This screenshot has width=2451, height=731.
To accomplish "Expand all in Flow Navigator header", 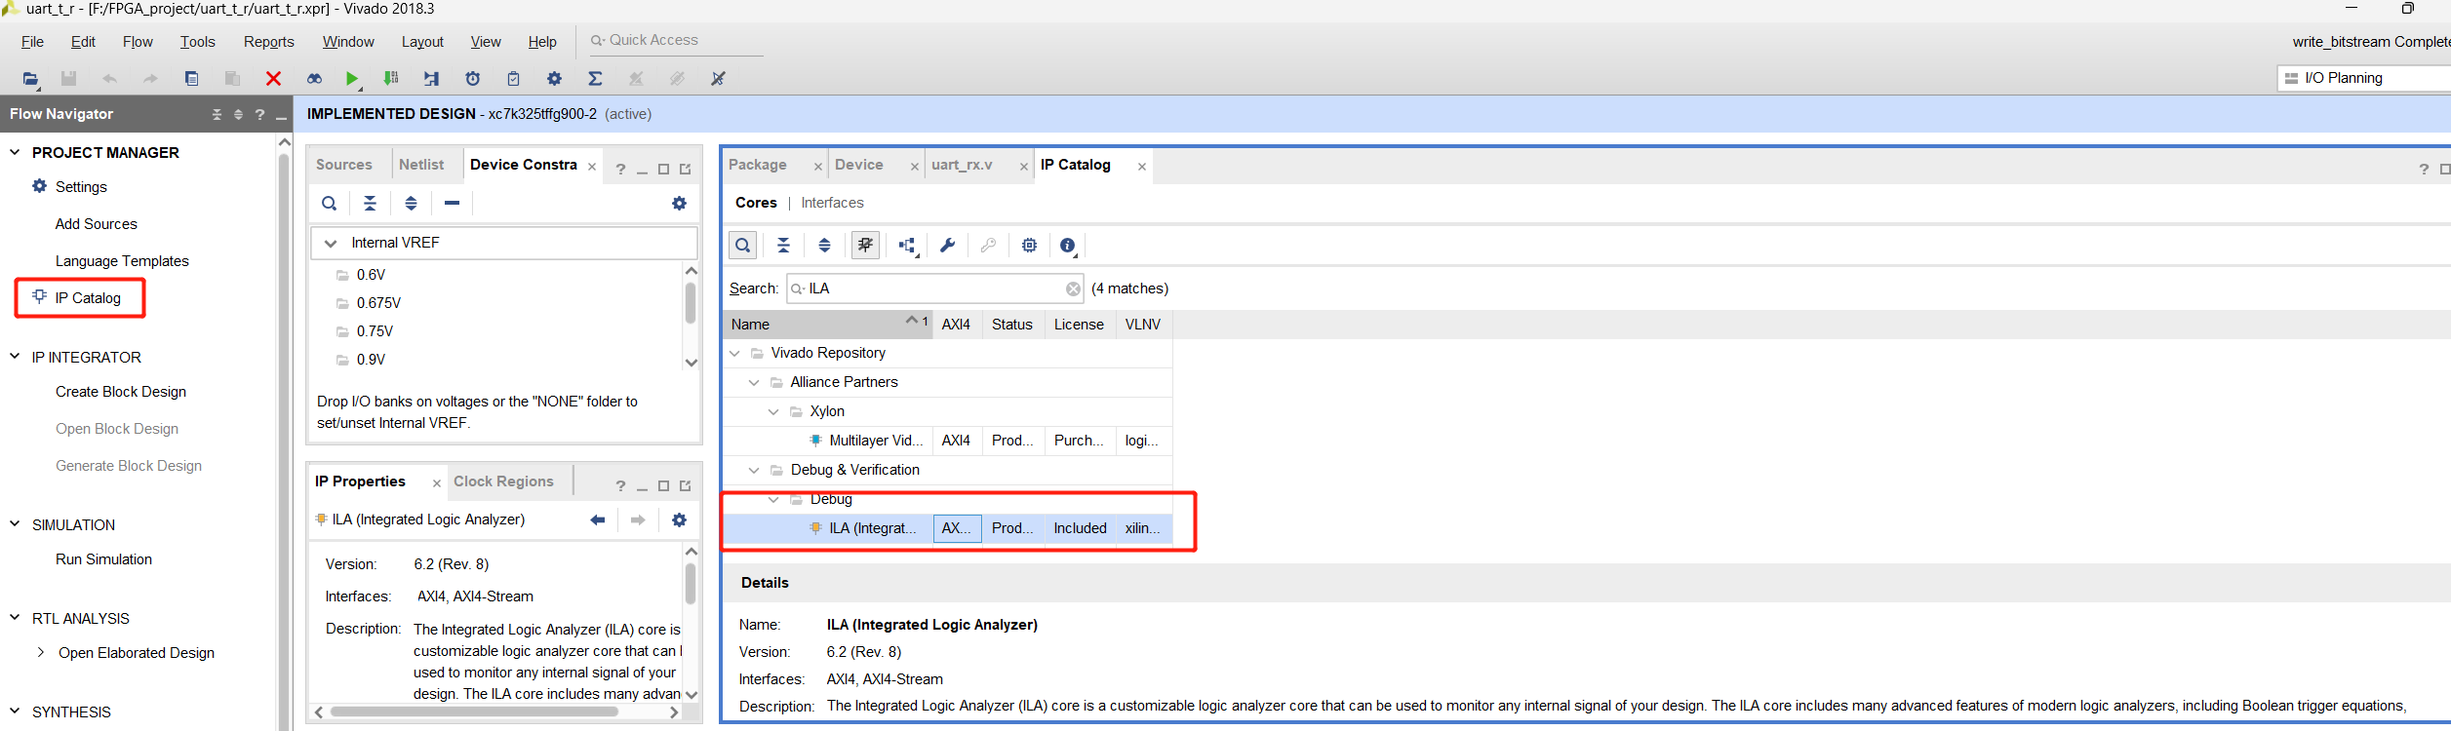I will click(238, 115).
